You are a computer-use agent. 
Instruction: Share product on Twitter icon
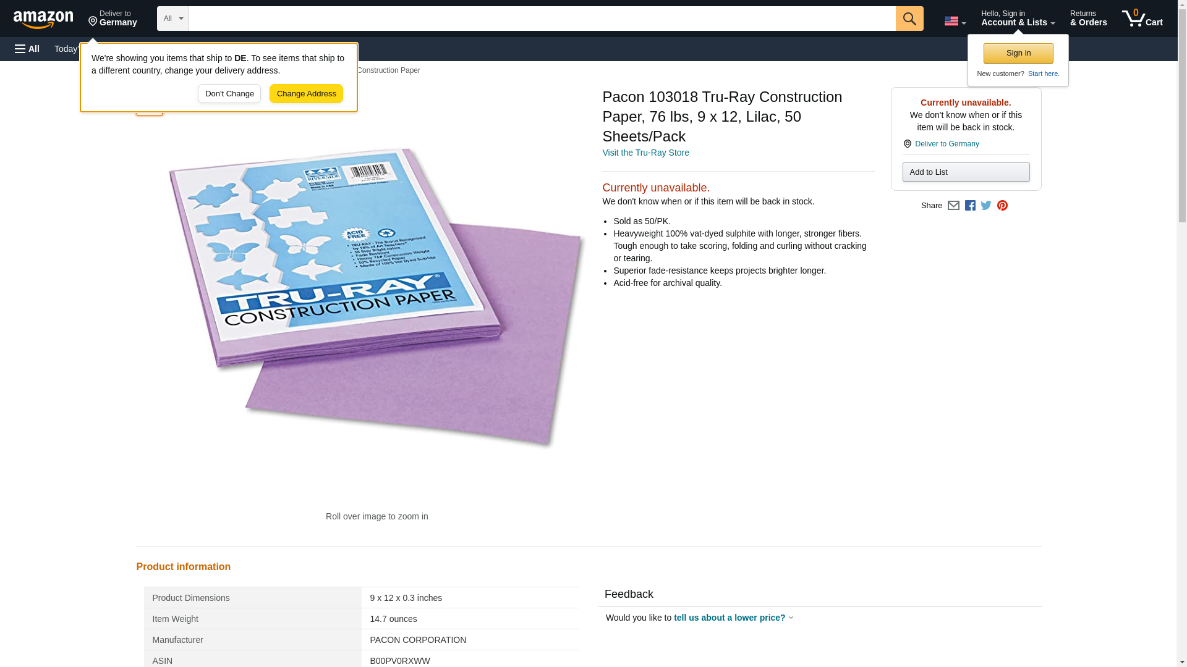point(986,206)
